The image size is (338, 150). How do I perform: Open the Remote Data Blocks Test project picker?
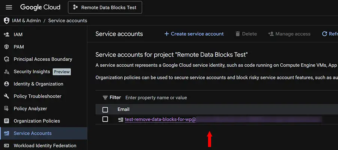(x=105, y=7)
